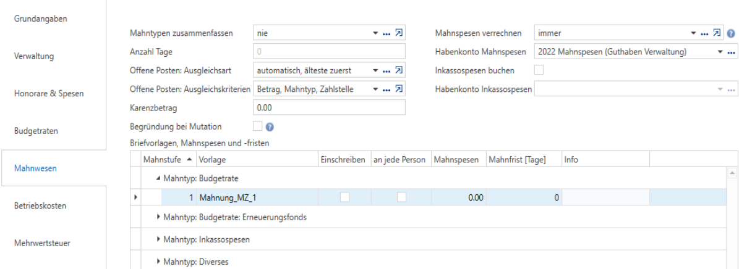Expand Mahntyp: Budgetrate: Erneuerungsfonds group

(158, 217)
